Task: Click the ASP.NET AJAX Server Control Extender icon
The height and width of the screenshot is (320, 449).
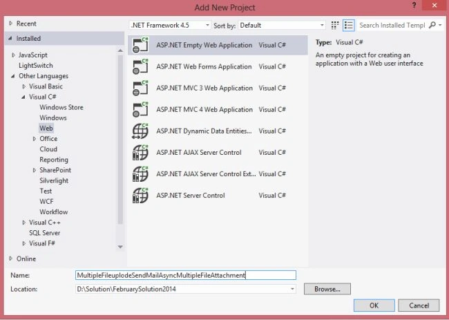Action: 140,174
